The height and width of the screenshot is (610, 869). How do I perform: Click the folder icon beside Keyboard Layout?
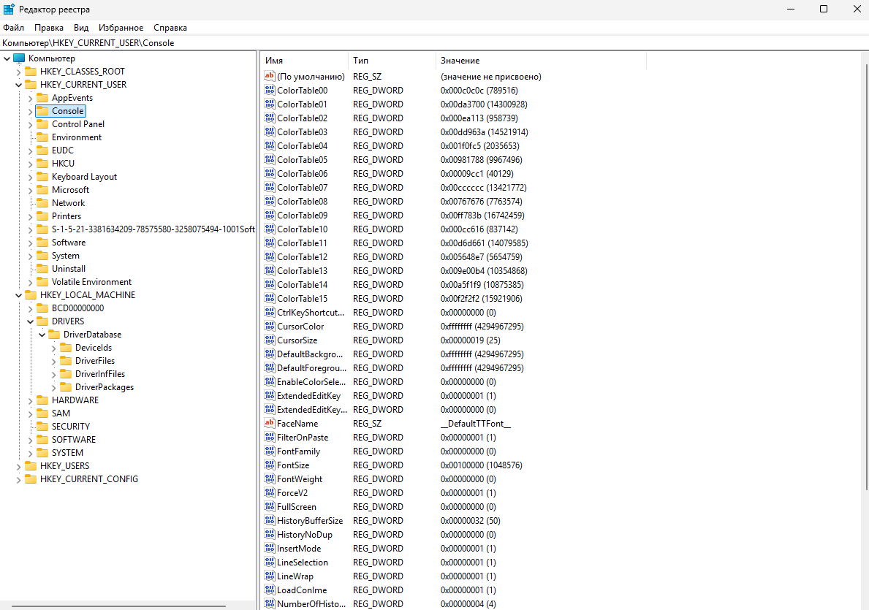click(x=42, y=177)
